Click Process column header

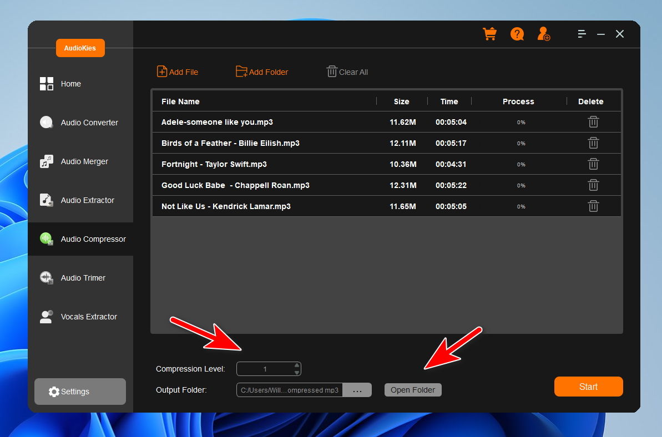point(518,101)
